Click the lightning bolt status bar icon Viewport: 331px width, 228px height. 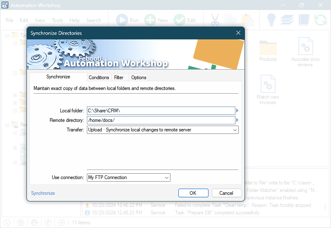[x=48, y=223]
